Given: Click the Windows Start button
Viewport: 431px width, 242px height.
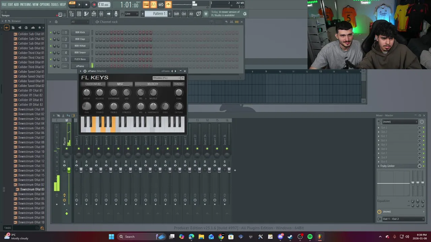Looking at the screenshot, I should [111, 237].
